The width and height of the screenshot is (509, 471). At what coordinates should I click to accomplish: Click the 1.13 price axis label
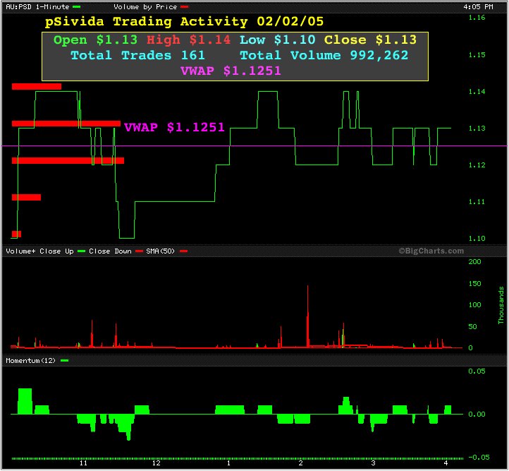point(477,129)
